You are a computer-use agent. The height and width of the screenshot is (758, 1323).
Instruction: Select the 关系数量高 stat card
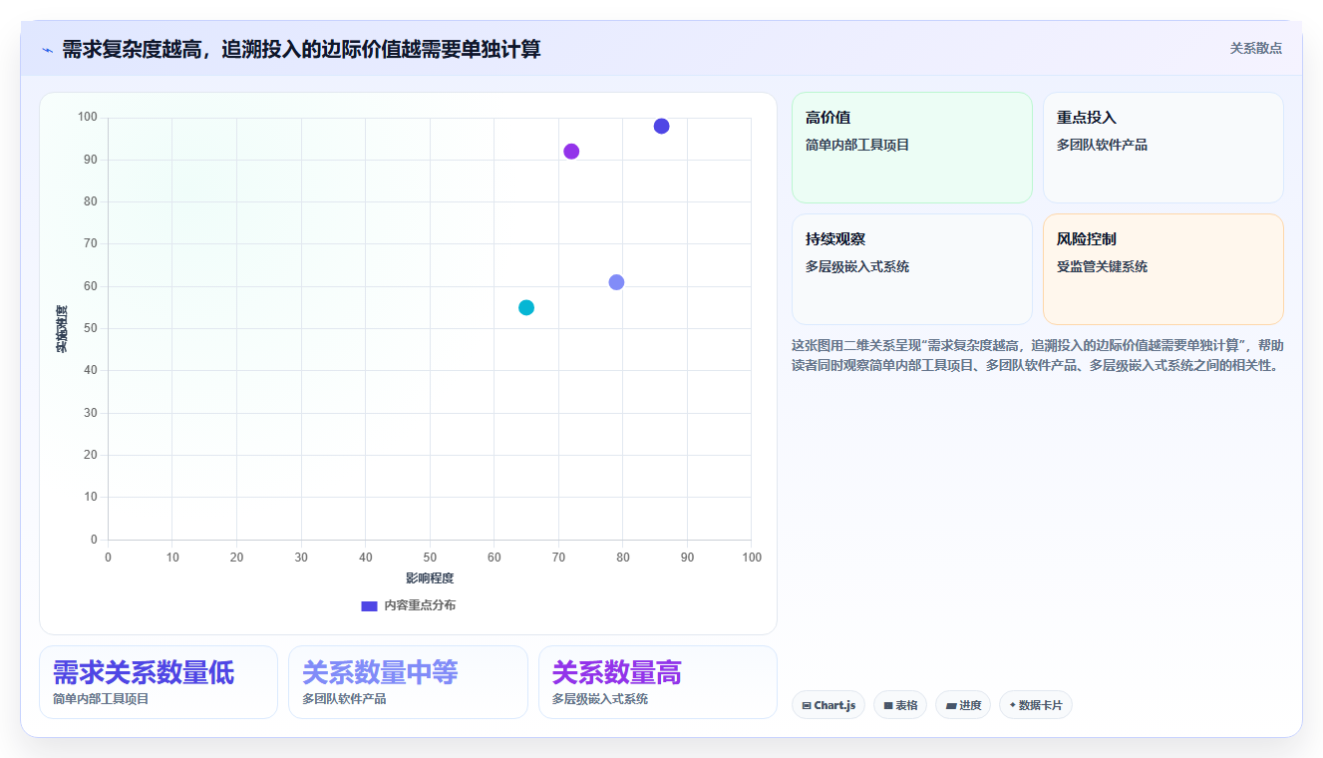pos(658,682)
